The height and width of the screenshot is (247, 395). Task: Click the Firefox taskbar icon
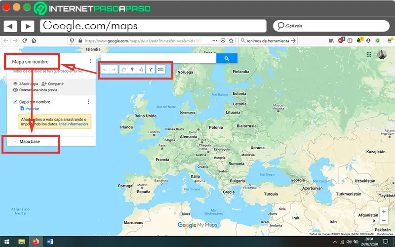click(36, 242)
